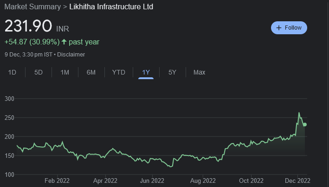Switch to the 6M tab
This screenshot has height=187, width=329.
(x=91, y=72)
